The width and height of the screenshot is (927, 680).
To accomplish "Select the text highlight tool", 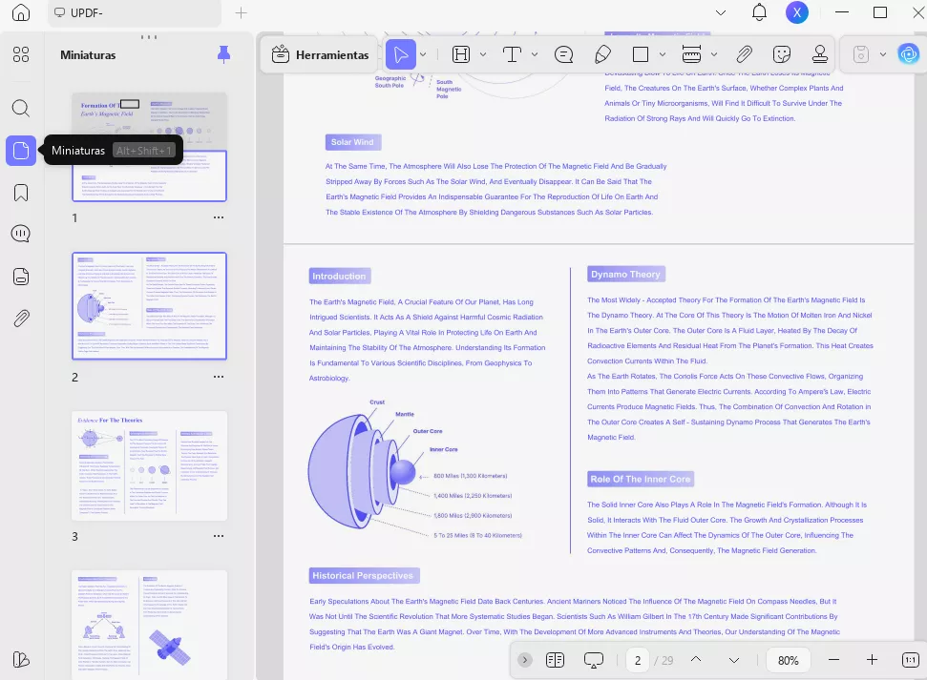I will click(461, 55).
